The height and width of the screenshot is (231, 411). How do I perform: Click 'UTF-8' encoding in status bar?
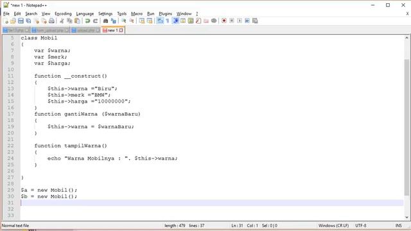361,225
